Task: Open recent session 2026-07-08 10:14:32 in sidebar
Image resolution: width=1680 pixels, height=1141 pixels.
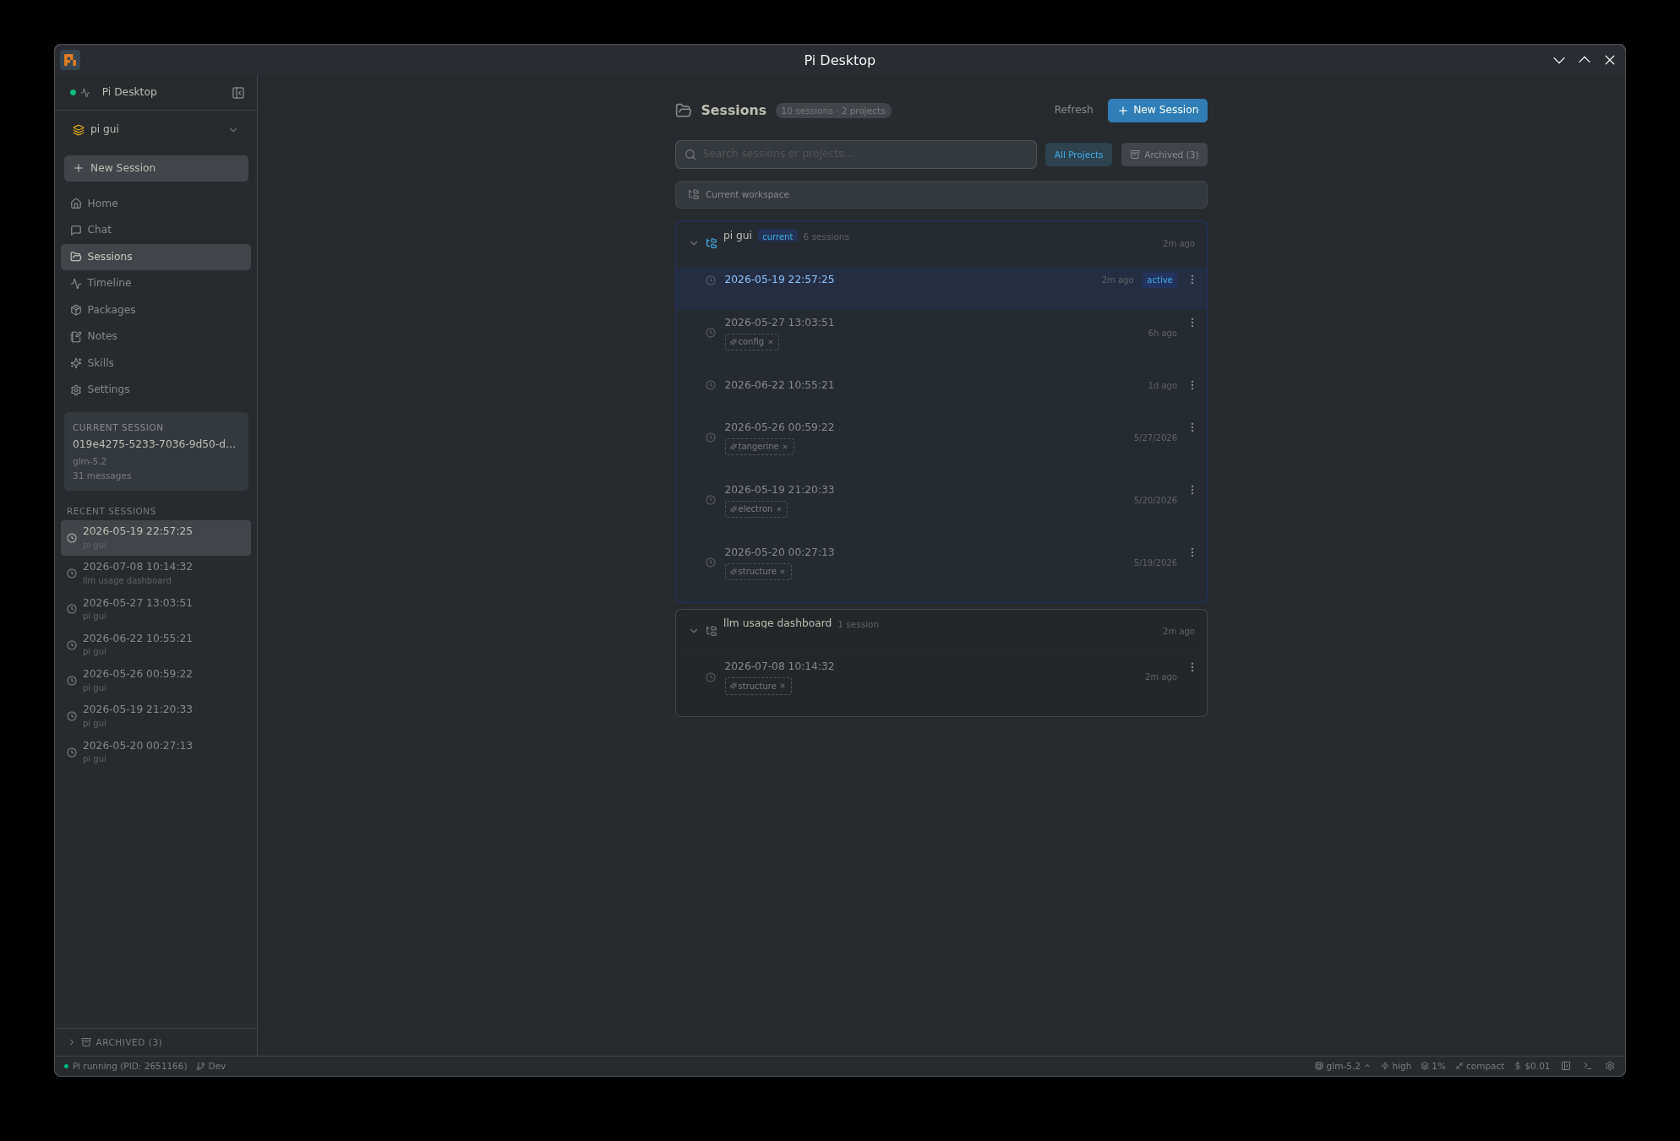Action: pyautogui.click(x=155, y=573)
